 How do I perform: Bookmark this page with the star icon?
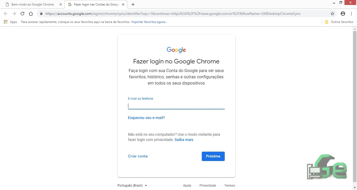click(x=332, y=14)
